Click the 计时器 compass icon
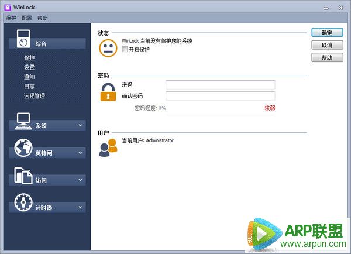This screenshot has height=254, width=351. coord(23,202)
